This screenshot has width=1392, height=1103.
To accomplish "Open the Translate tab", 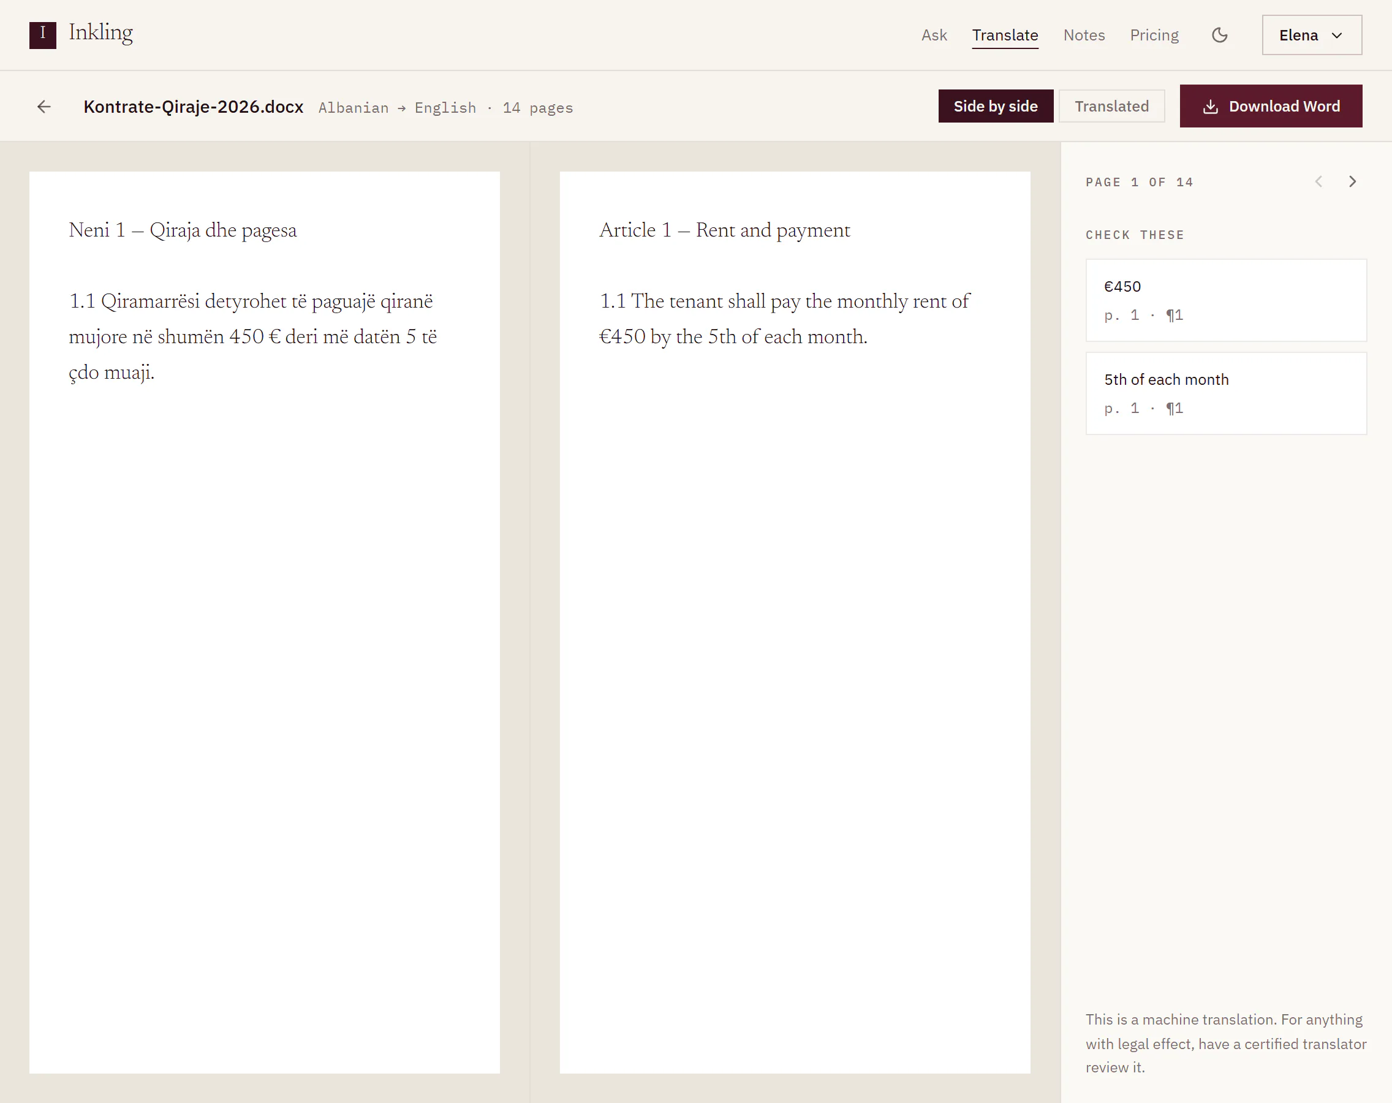I will pos(1005,35).
